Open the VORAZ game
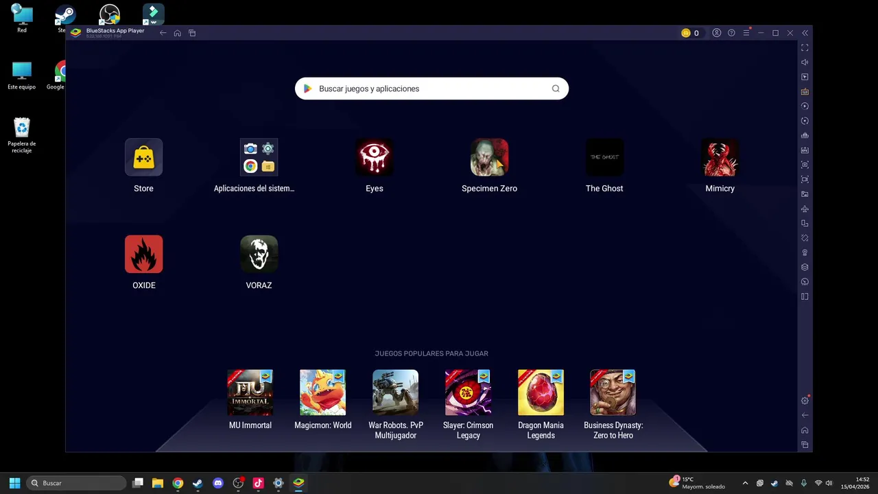The image size is (878, 494). (x=259, y=254)
